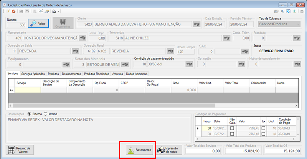
Task: Click the red cancel X toolbar icon
Action: [x=14, y=11]
